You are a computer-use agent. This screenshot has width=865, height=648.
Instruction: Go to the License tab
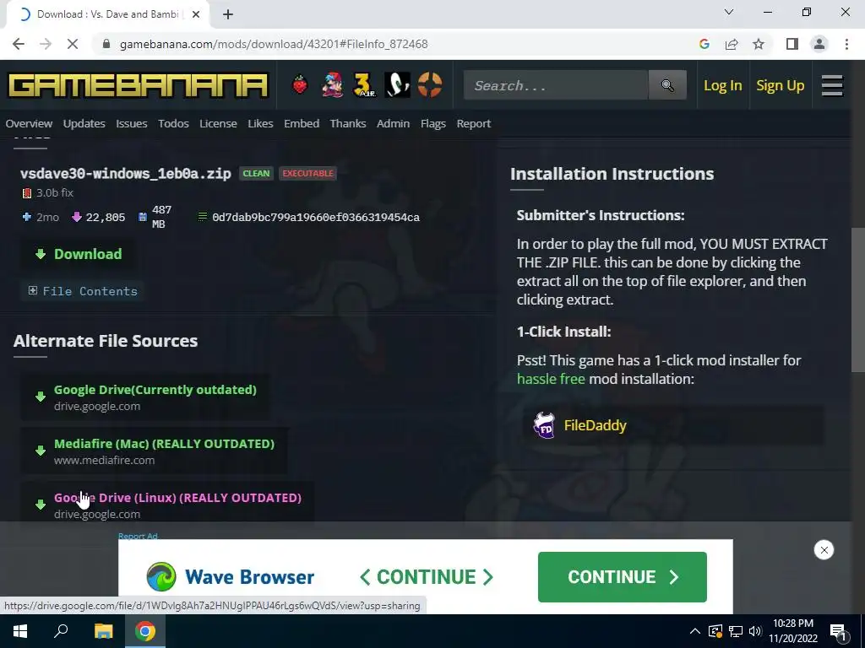coord(218,123)
